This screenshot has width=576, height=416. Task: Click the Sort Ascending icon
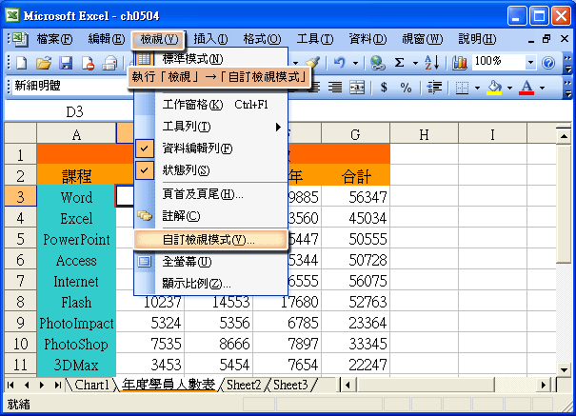tap(430, 62)
